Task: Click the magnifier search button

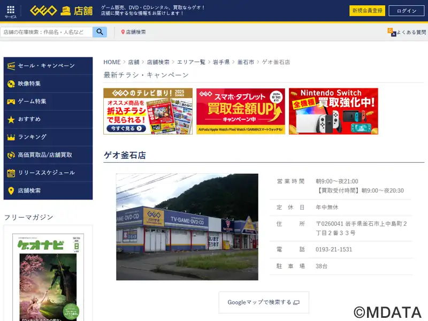Action: tap(100, 32)
